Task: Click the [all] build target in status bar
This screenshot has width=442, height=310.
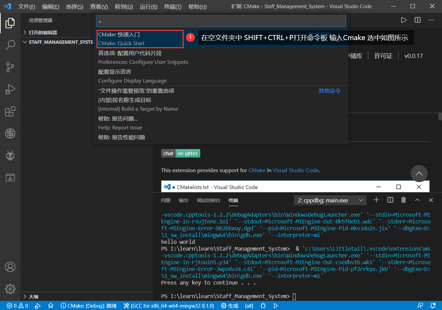Action: tap(249, 306)
